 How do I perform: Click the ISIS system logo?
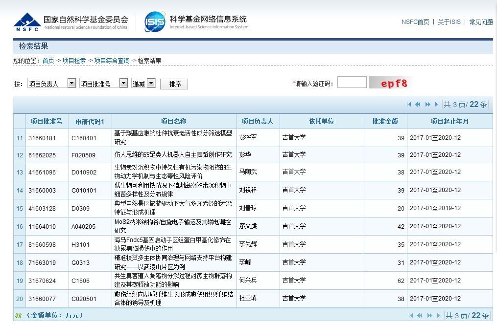point(155,22)
